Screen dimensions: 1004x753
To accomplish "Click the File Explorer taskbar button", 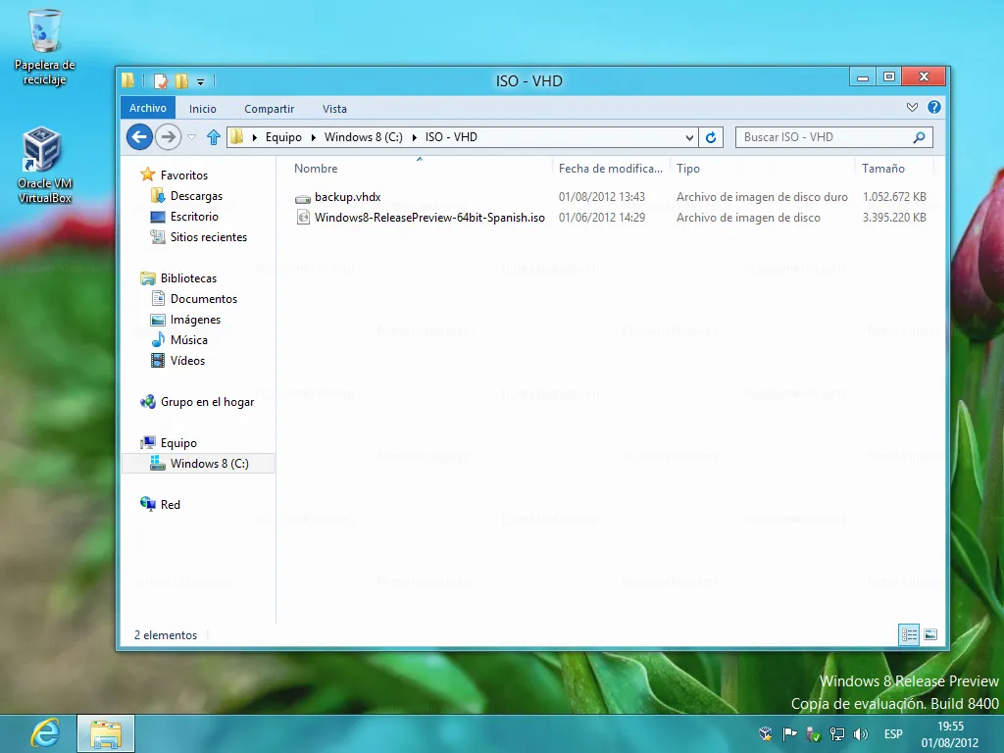I will tap(106, 733).
